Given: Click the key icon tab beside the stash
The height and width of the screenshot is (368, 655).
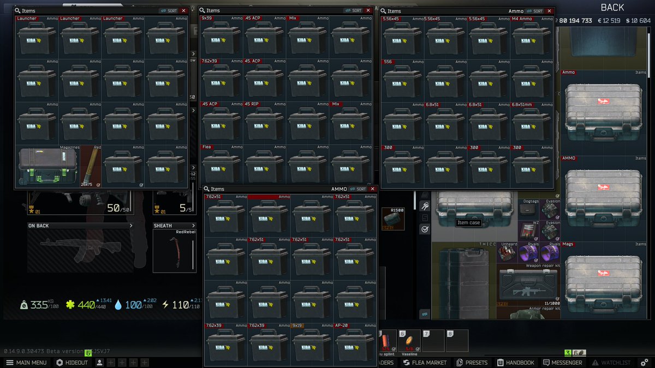Looking at the screenshot, I should [x=425, y=206].
